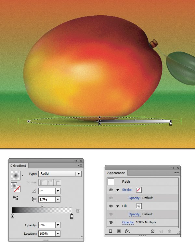Open the stop Opacity dropdown arrow
Screen dimensions: 195x250
[x=58, y=225]
